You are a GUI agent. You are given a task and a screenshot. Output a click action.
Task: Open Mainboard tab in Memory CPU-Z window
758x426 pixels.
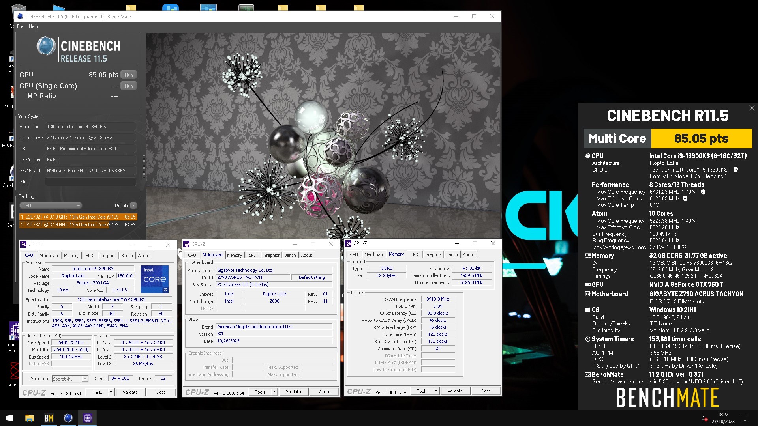374,254
